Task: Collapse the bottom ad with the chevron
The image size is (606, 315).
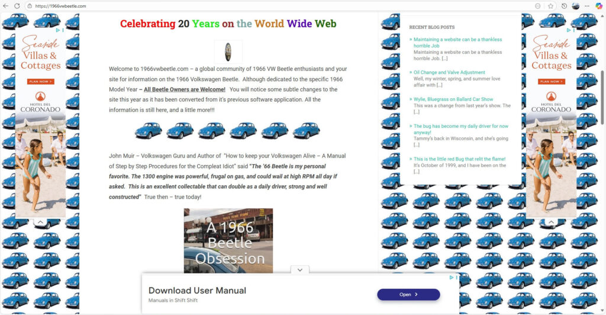Action: pos(300,269)
